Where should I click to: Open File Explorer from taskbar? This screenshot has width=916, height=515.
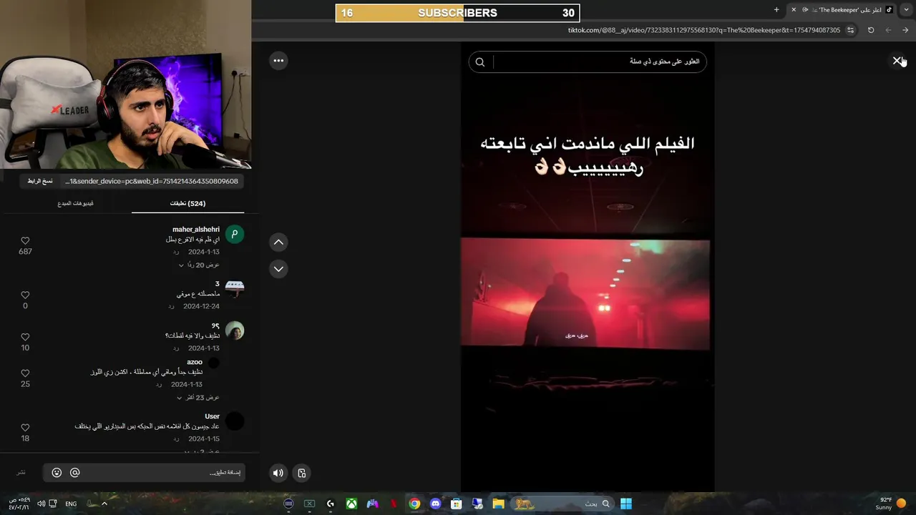[x=498, y=504]
